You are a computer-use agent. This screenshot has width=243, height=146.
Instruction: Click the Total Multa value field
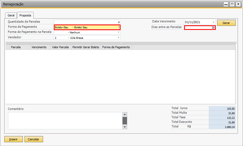(x=222, y=113)
